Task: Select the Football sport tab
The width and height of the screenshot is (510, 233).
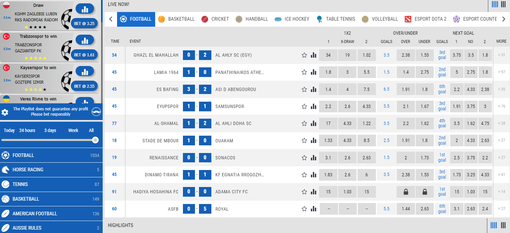Action: pos(136,19)
